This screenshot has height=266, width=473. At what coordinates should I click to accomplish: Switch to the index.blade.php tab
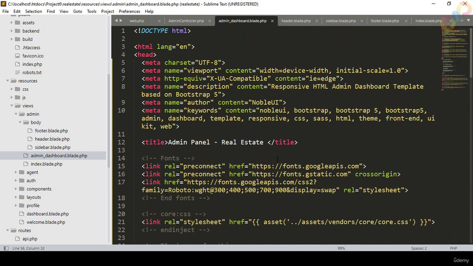[x=428, y=21]
